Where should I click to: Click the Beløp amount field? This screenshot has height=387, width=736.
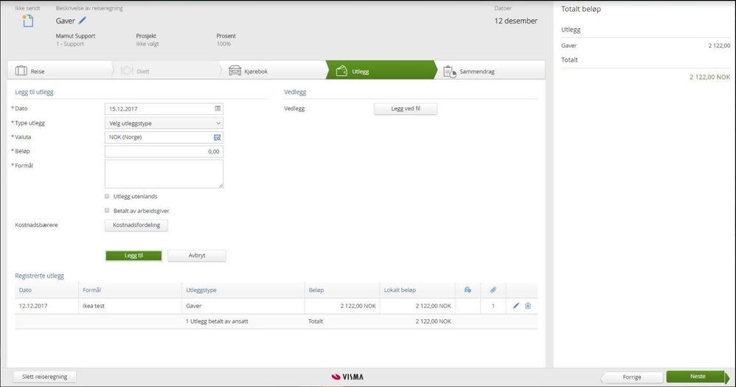coord(164,152)
